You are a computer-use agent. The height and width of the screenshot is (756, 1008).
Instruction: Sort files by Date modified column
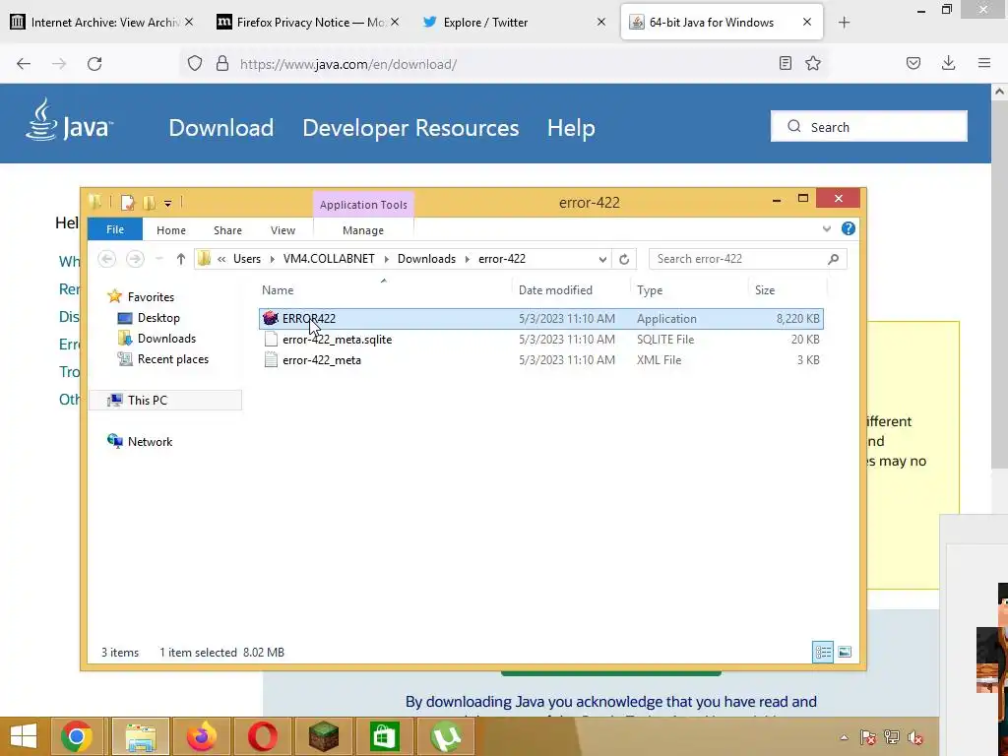[555, 290]
